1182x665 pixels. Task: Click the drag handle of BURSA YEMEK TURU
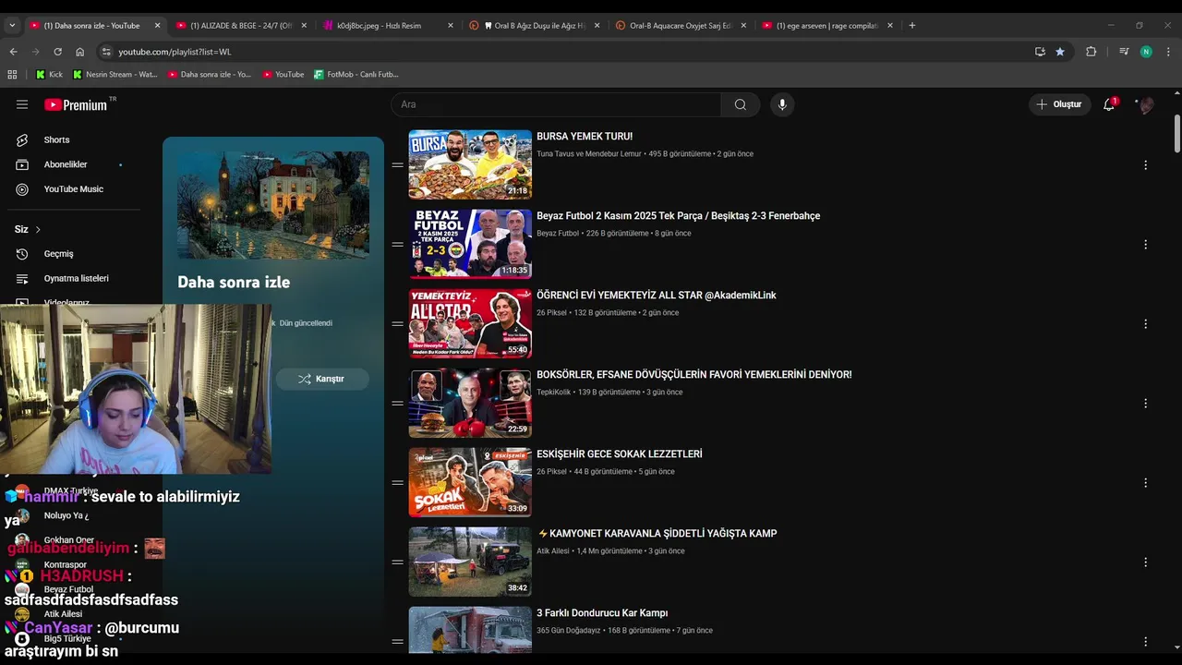tap(397, 165)
